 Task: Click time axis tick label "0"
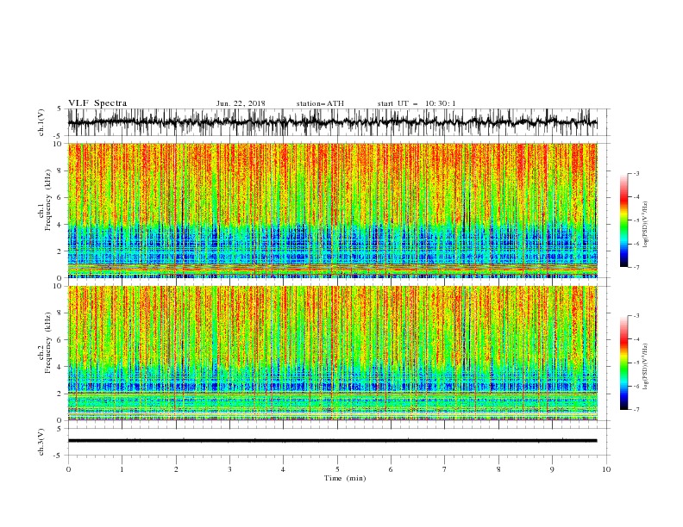pyautogui.click(x=68, y=469)
